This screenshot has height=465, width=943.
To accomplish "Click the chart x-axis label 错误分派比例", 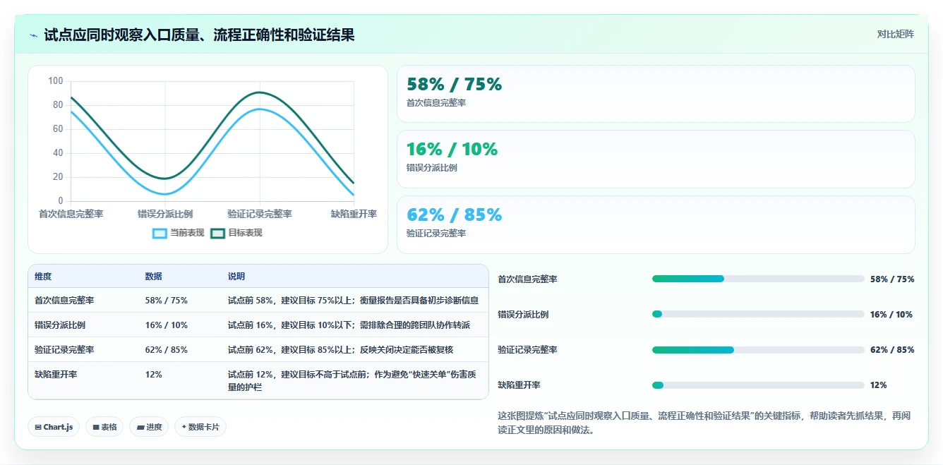I will tap(165, 214).
